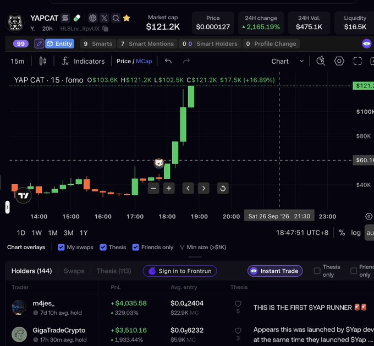Click the search magnifier icon by token name
The width and height of the screenshot is (374, 346).
click(116, 18)
